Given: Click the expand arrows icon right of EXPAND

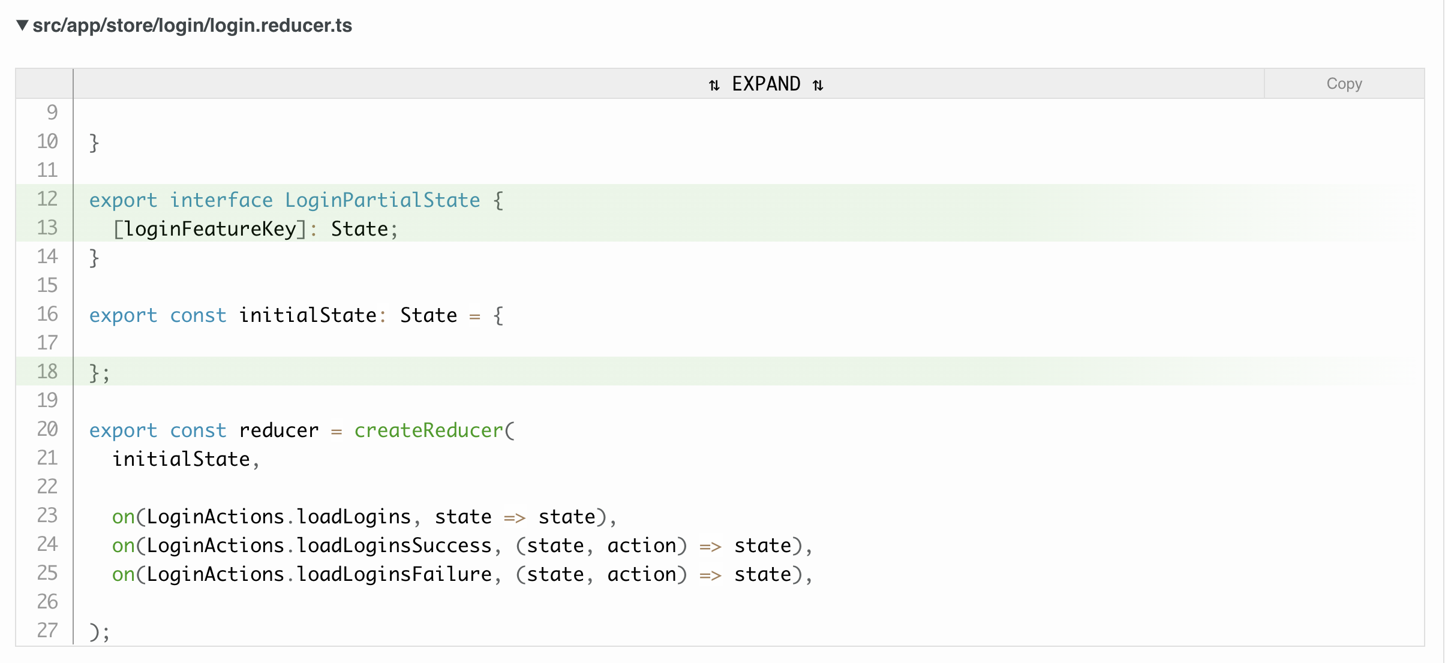Looking at the screenshot, I should point(818,84).
